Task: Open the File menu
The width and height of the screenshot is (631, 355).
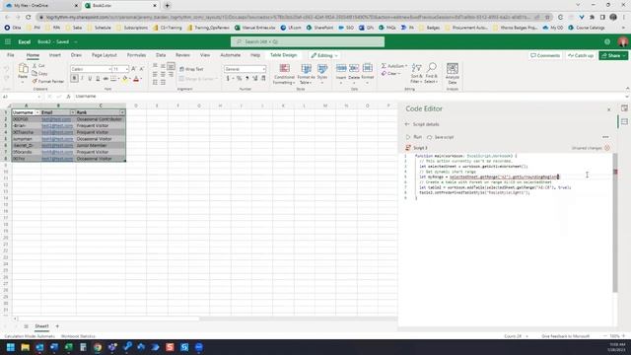Action: 11,55
